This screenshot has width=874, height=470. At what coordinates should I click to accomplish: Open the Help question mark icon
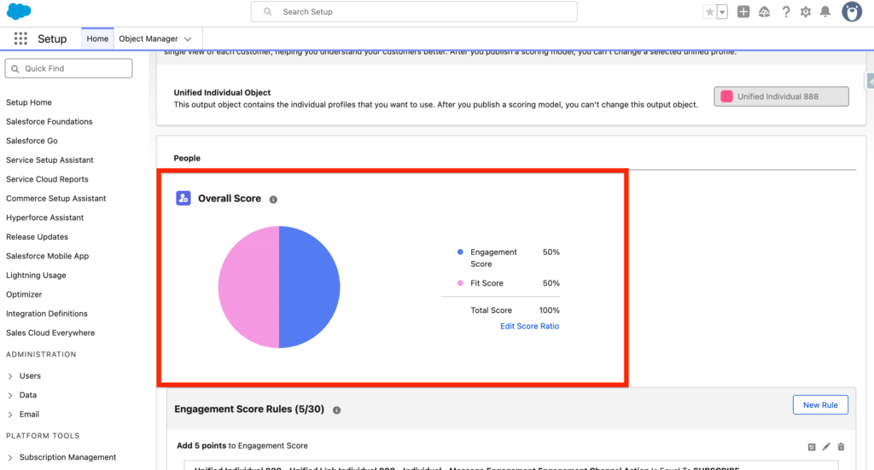(x=784, y=12)
